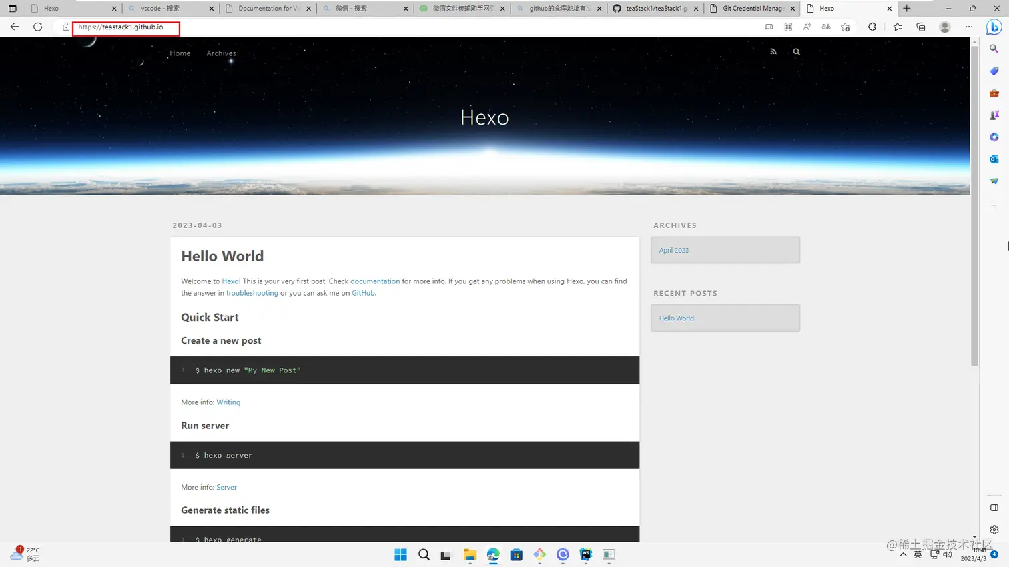The image size is (1009, 567).
Task: Add this page to favorites
Action: (x=846, y=27)
